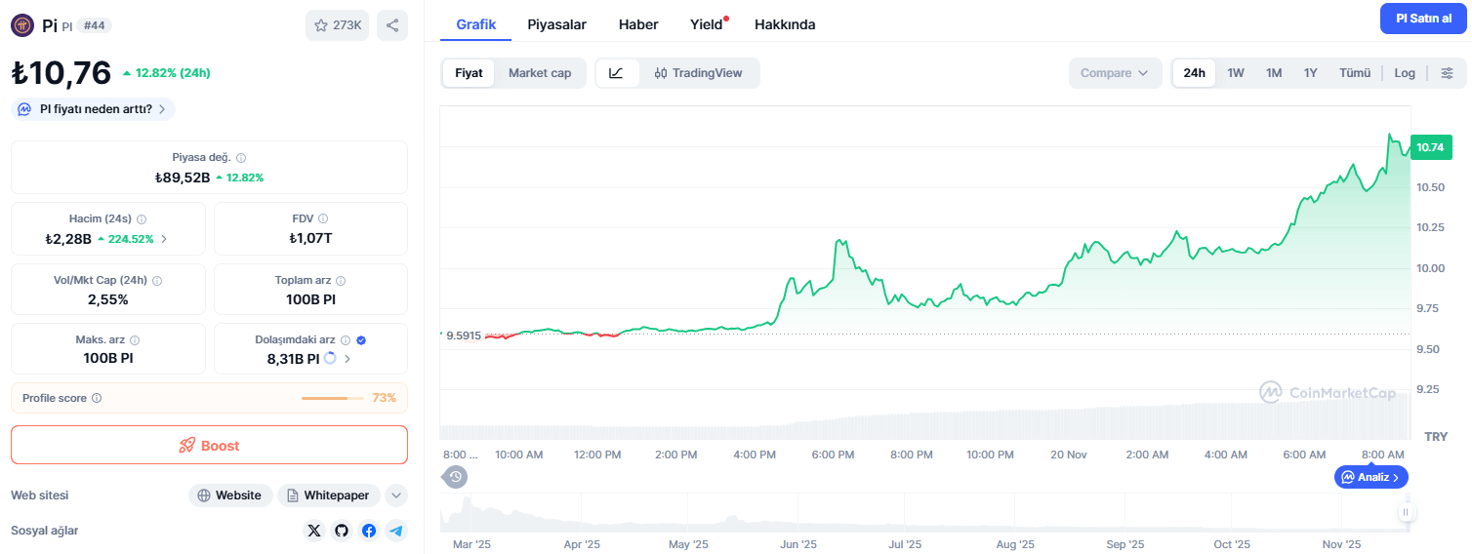This screenshot has width=1472, height=554.
Task: Open chart settings sliders icon
Action: (1447, 73)
